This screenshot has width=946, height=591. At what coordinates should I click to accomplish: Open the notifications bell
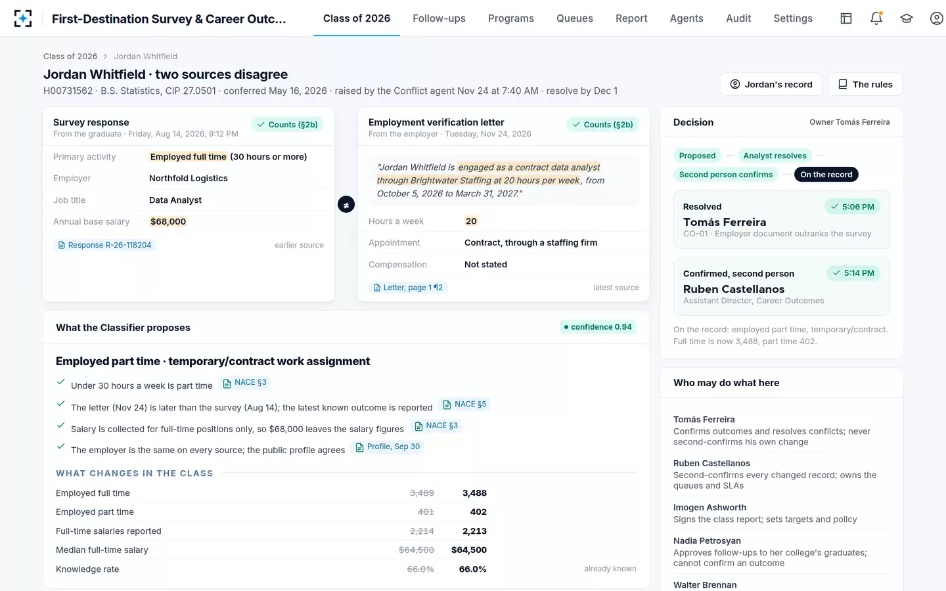coord(876,18)
